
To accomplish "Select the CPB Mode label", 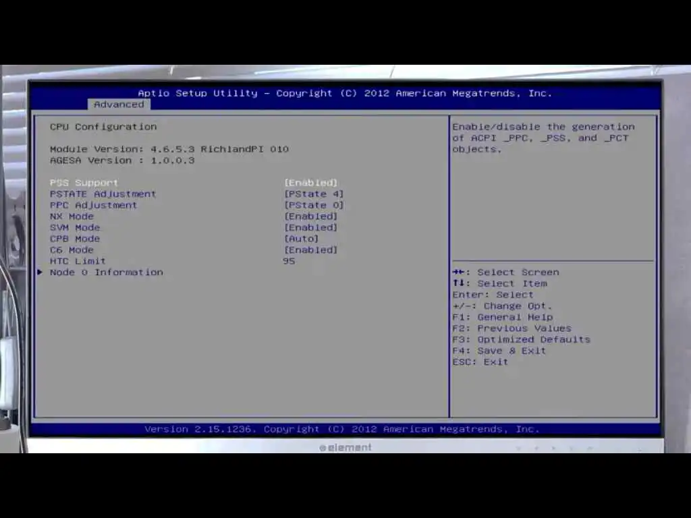I will pyautogui.click(x=74, y=238).
